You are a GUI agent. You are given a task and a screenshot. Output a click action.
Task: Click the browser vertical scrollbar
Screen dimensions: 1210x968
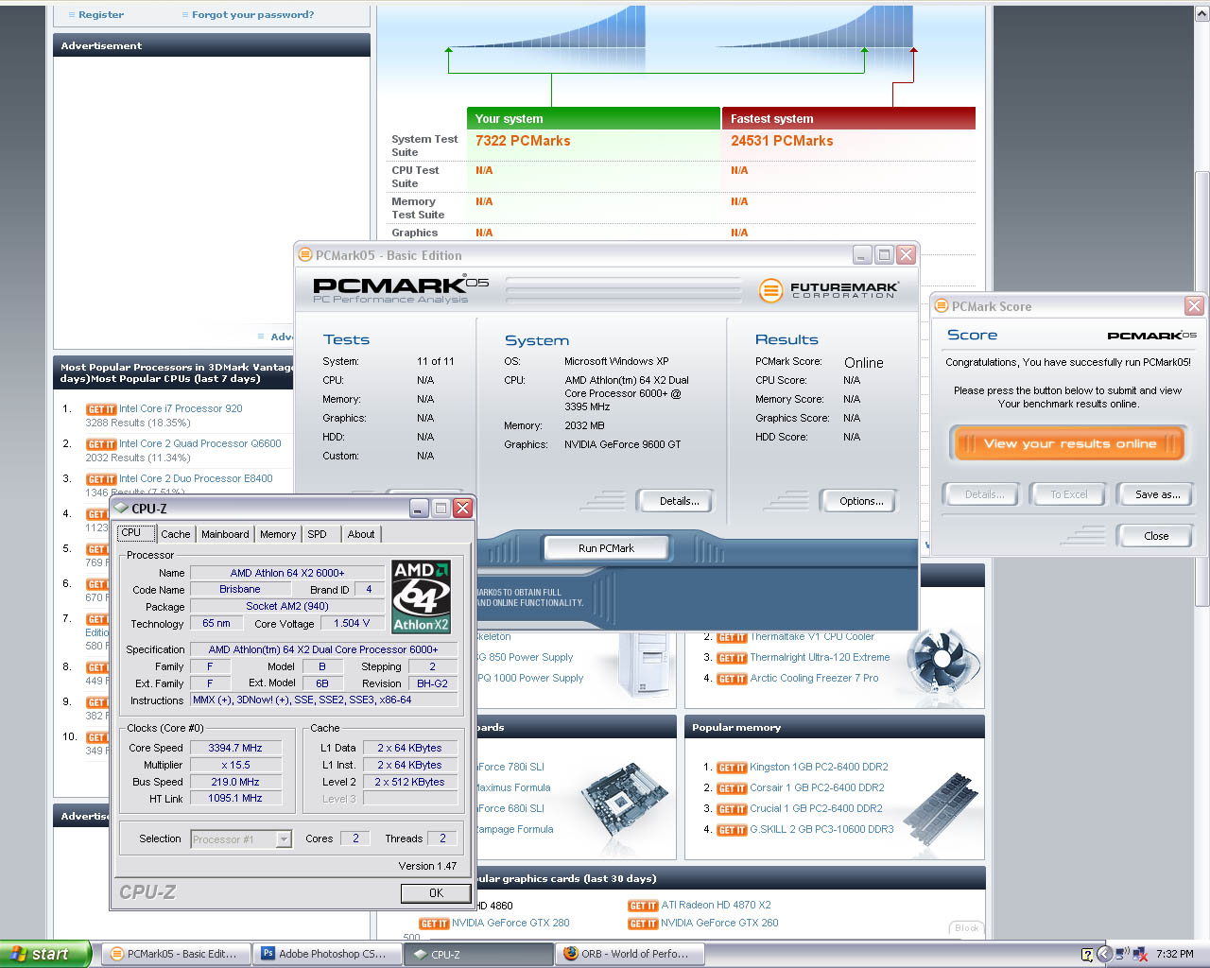[x=1201, y=388]
